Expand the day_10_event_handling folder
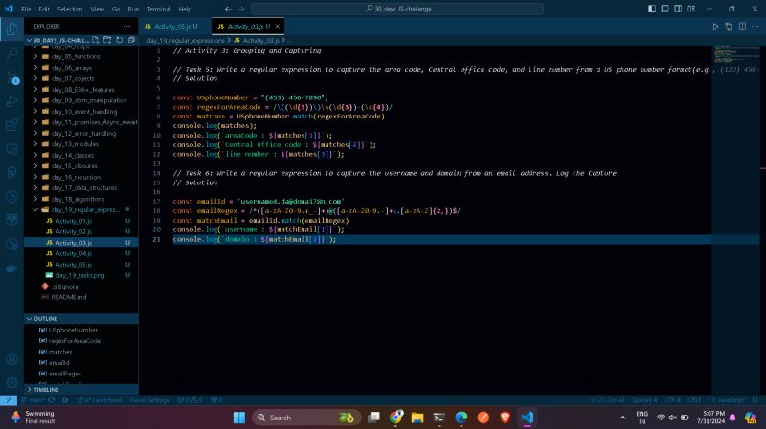 pos(81,112)
